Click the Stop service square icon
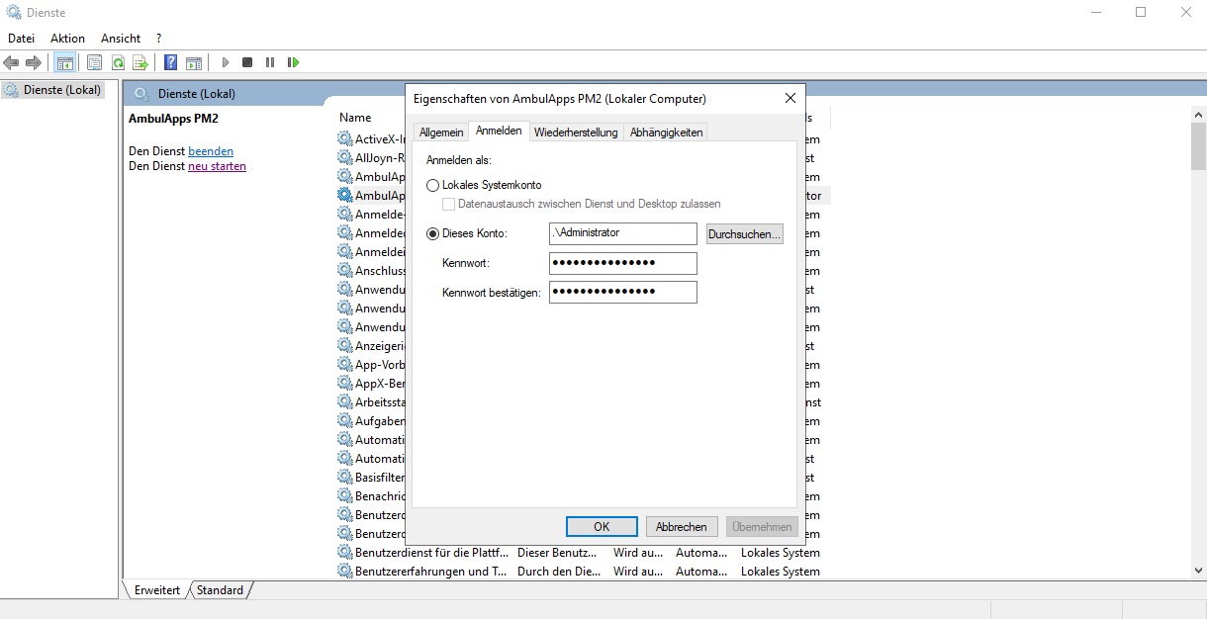 coord(247,62)
